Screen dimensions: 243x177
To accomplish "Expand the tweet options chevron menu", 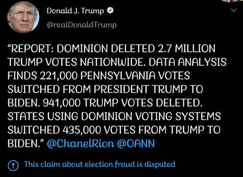I will point(233,10).
